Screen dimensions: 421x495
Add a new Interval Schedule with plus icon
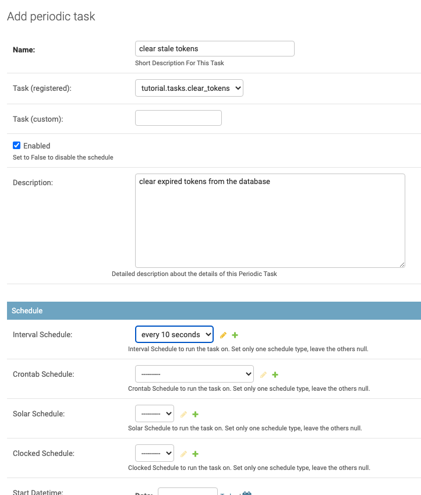(235, 335)
